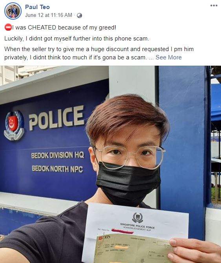Click the police crest emblem in photo

point(14,125)
